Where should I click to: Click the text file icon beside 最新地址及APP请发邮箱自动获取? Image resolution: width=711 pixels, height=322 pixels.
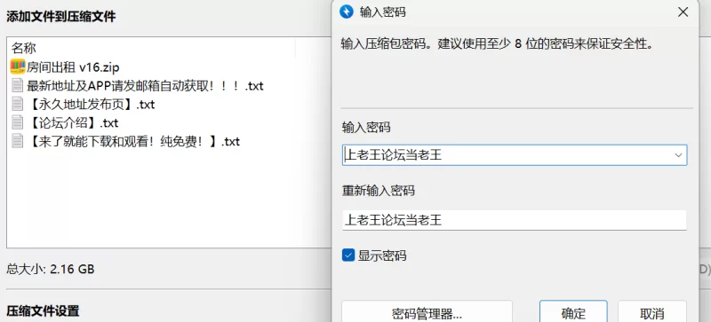tap(17, 85)
